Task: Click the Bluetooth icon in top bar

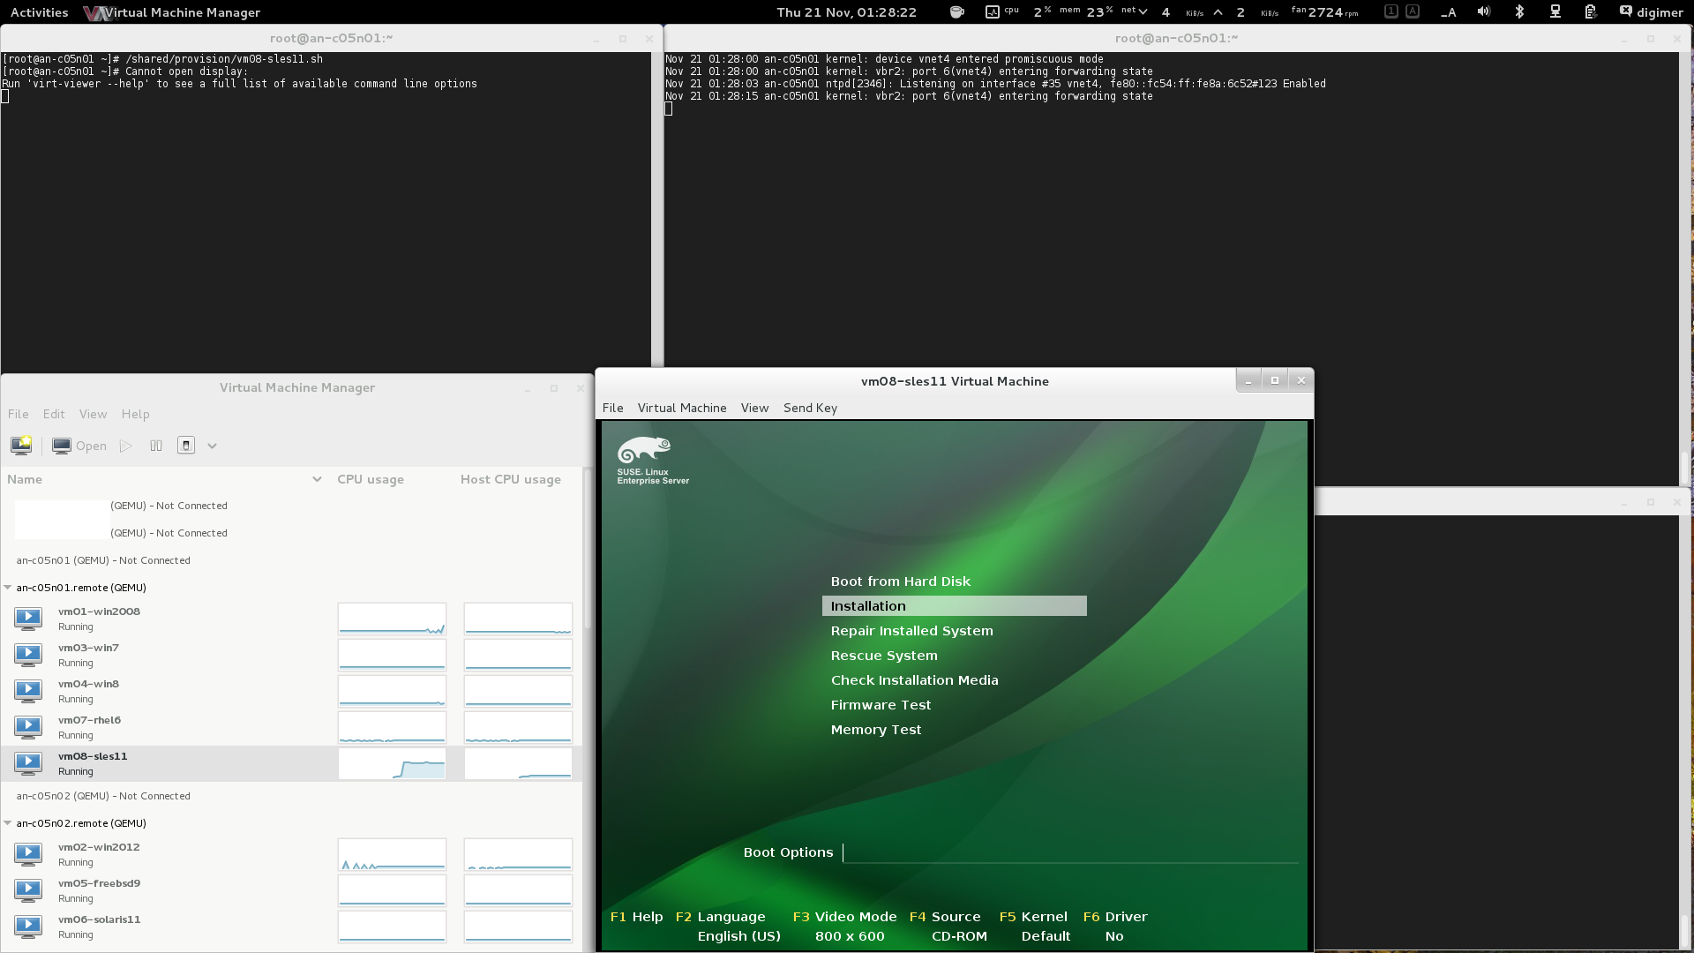Action: (1519, 12)
